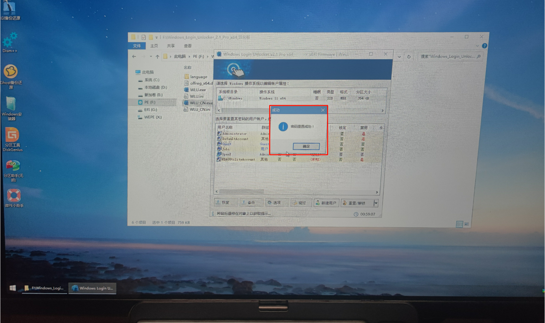Viewport: 545px width, 323px height.
Task: Click 此电脑 in the address breadcrumb
Action: coord(180,57)
